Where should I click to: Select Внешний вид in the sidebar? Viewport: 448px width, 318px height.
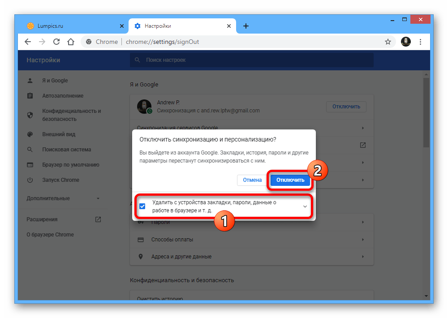pyautogui.click(x=59, y=134)
